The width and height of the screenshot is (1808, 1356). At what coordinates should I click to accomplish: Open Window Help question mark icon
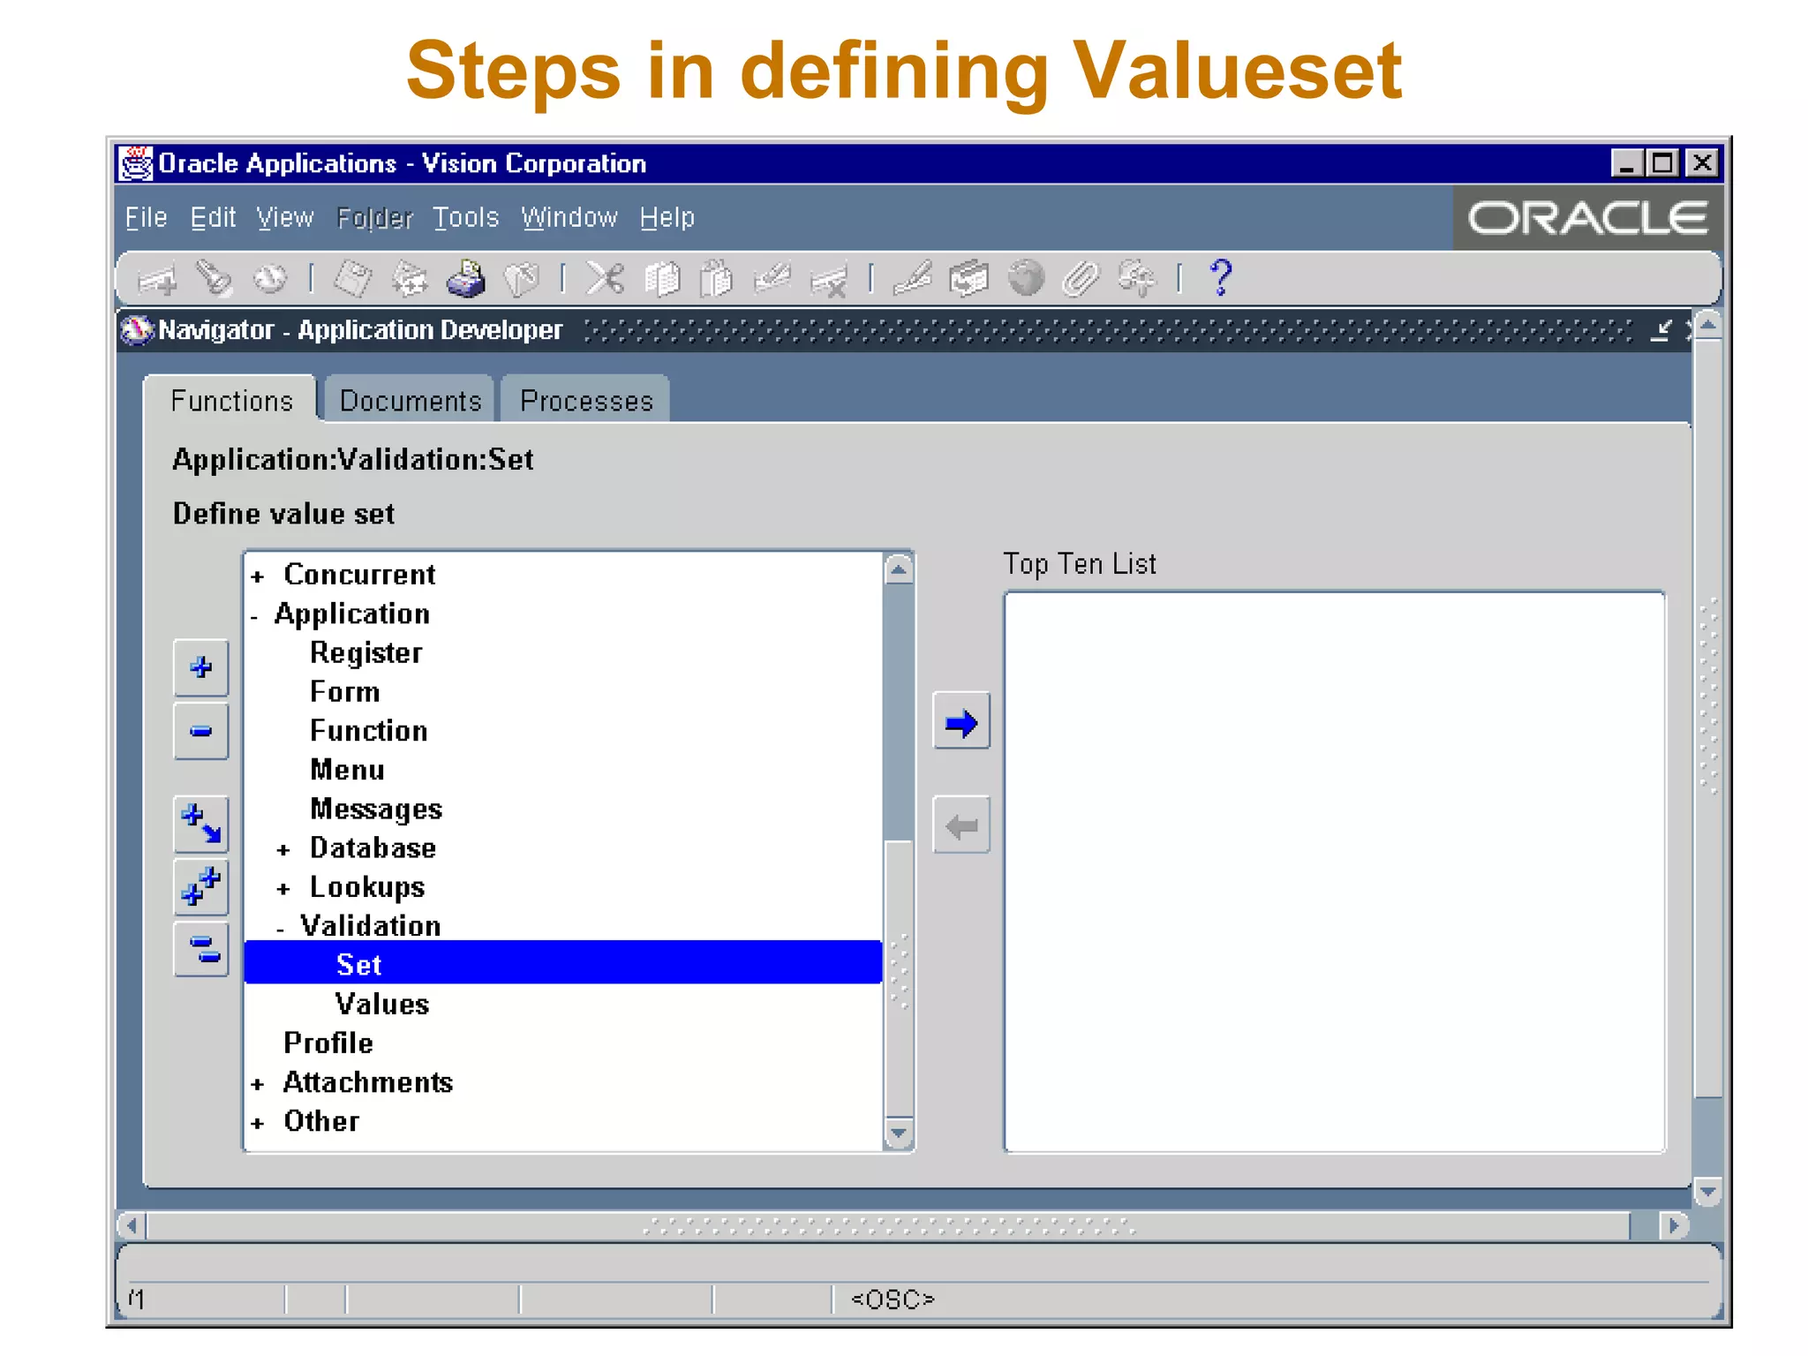coord(1221,277)
